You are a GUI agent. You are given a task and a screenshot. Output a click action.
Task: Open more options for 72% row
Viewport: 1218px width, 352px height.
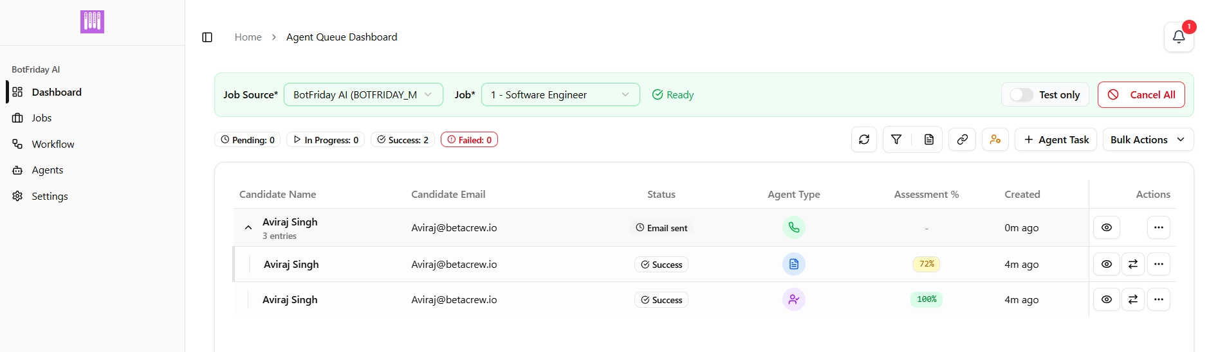click(x=1159, y=264)
